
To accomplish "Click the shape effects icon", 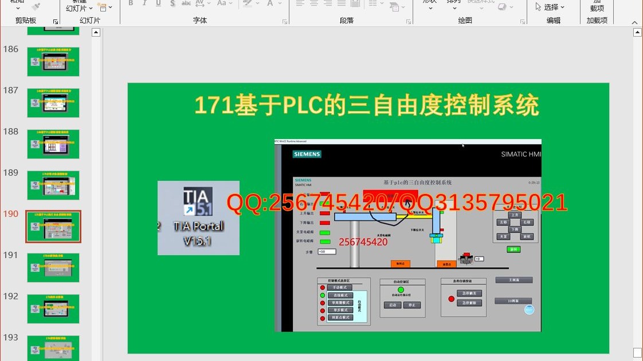I will pos(502,6).
